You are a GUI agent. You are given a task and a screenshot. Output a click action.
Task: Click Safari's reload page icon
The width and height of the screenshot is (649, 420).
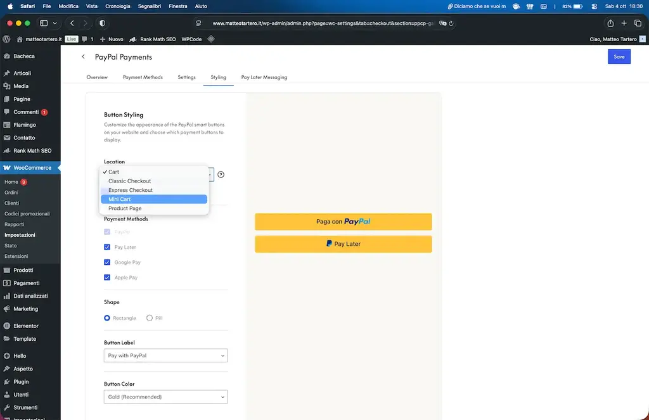451,23
